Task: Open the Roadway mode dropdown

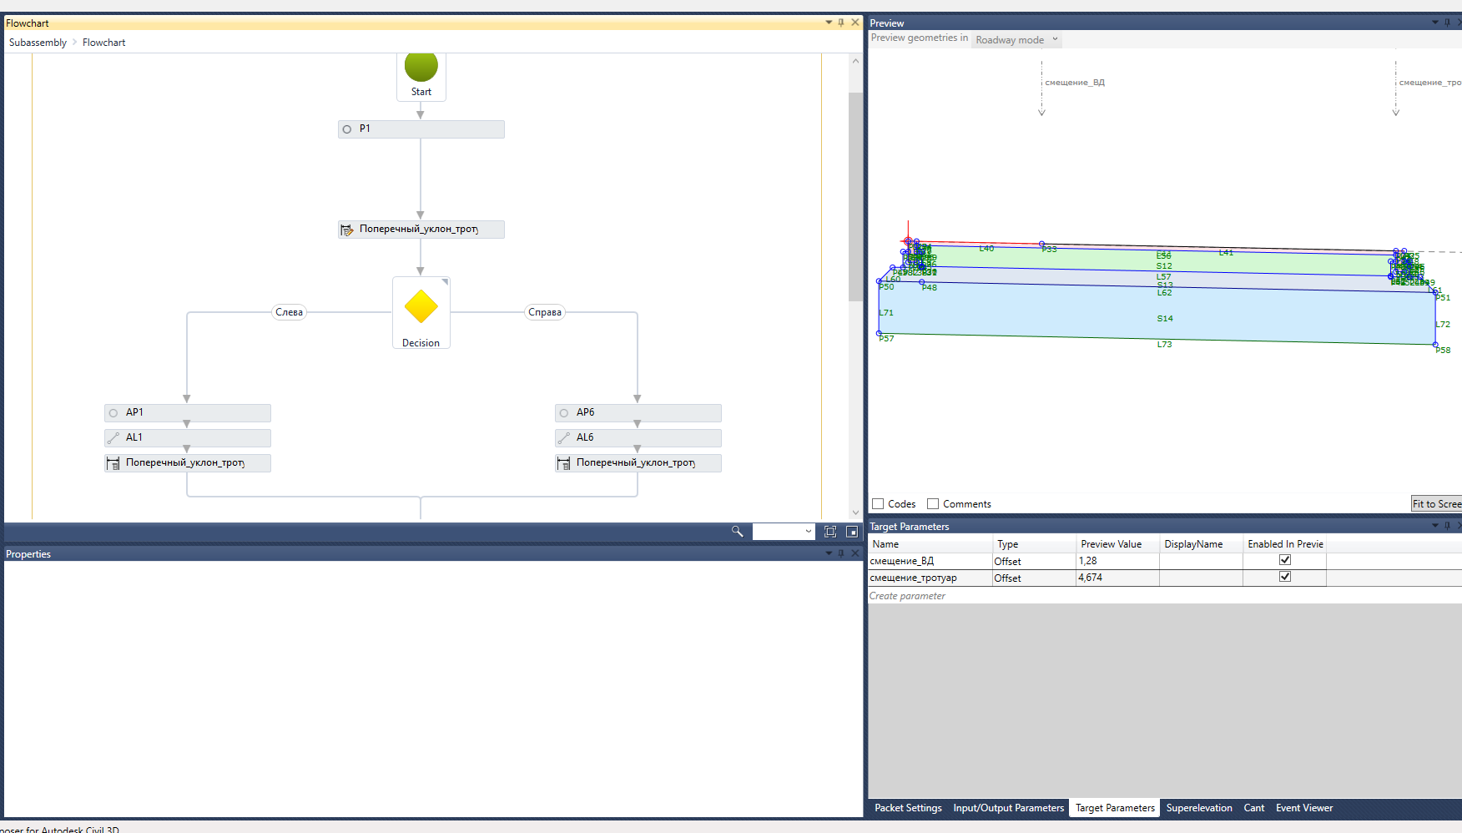Action: pos(1056,39)
